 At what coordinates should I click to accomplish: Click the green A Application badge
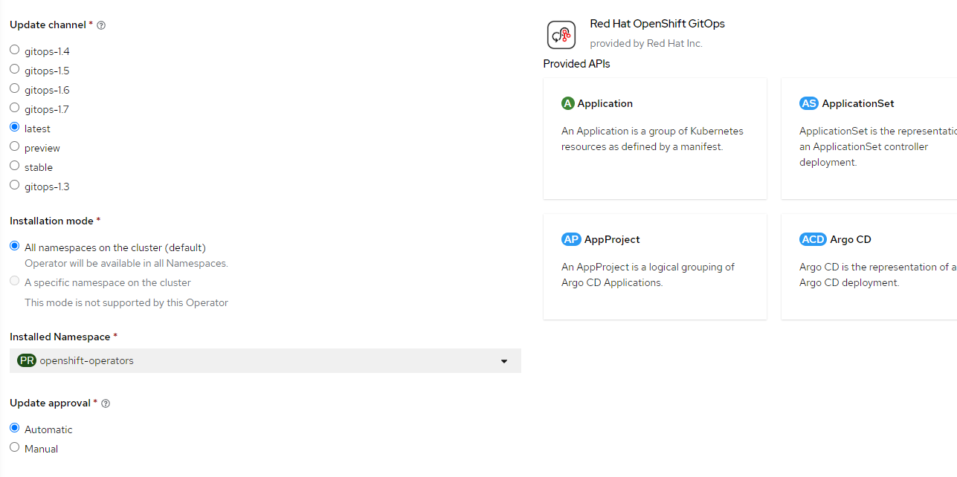[x=568, y=103]
